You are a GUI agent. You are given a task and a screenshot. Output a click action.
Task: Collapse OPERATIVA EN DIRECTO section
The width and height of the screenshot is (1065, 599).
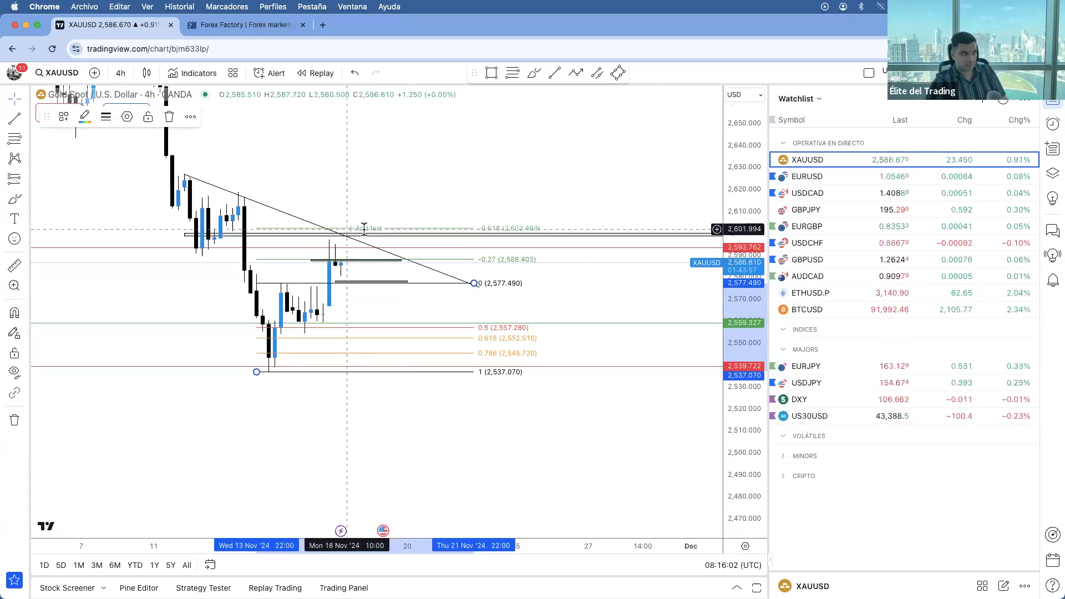point(783,143)
